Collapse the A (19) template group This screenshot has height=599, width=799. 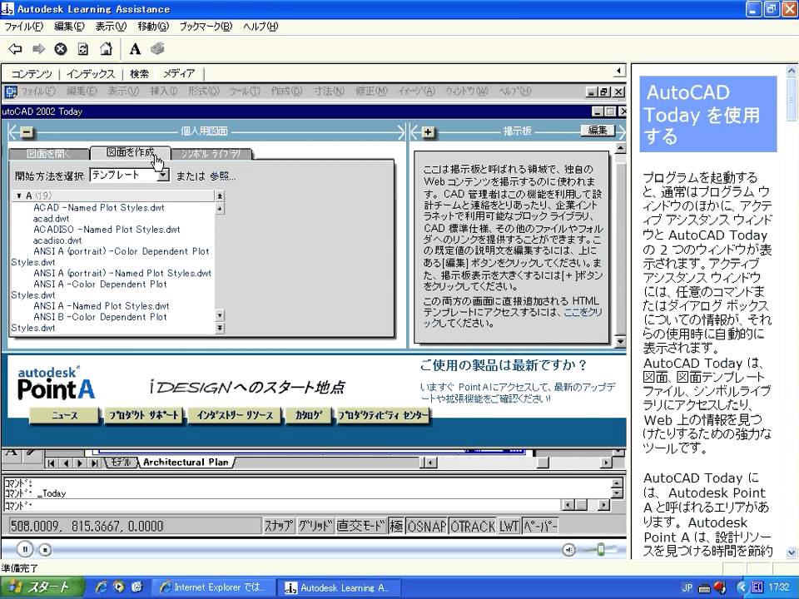(19, 196)
